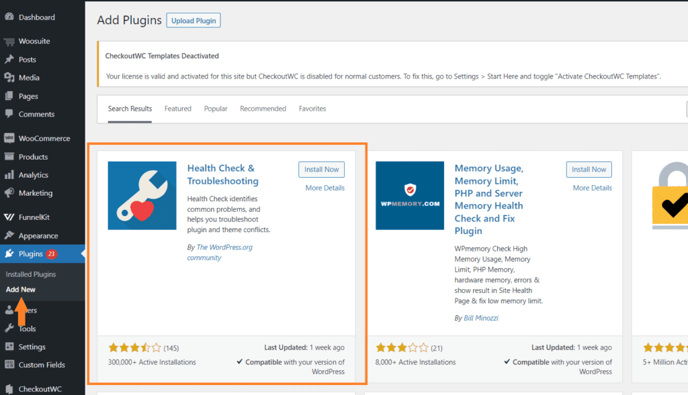688x395 pixels.
Task: Open the Bill Minozzi author link
Action: pyautogui.click(x=481, y=318)
